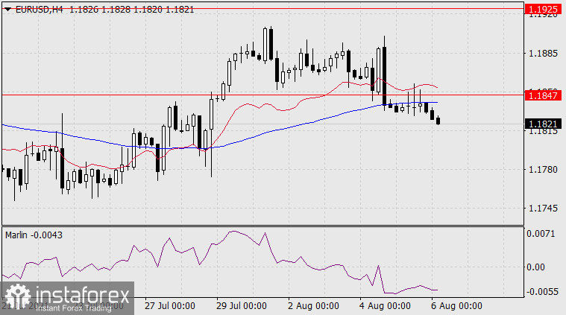Select the 27 Jul 00:00 time marker
Image resolution: width=566 pixels, height=315 pixels.
170,305
